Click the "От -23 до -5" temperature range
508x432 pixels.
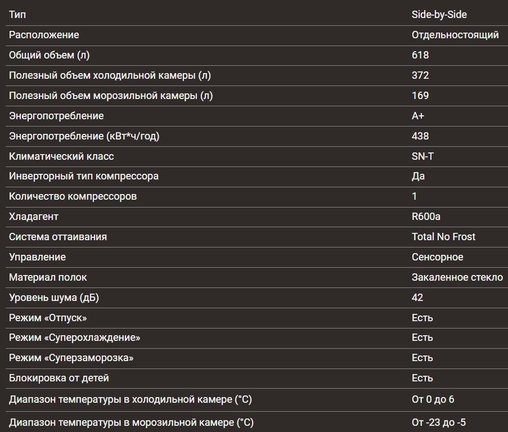pos(438,422)
